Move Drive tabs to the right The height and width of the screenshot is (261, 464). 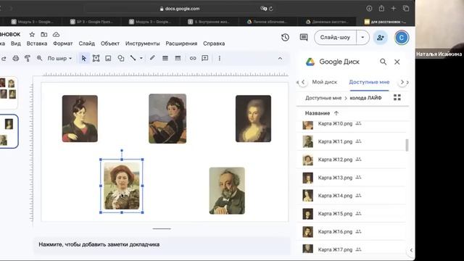402,82
